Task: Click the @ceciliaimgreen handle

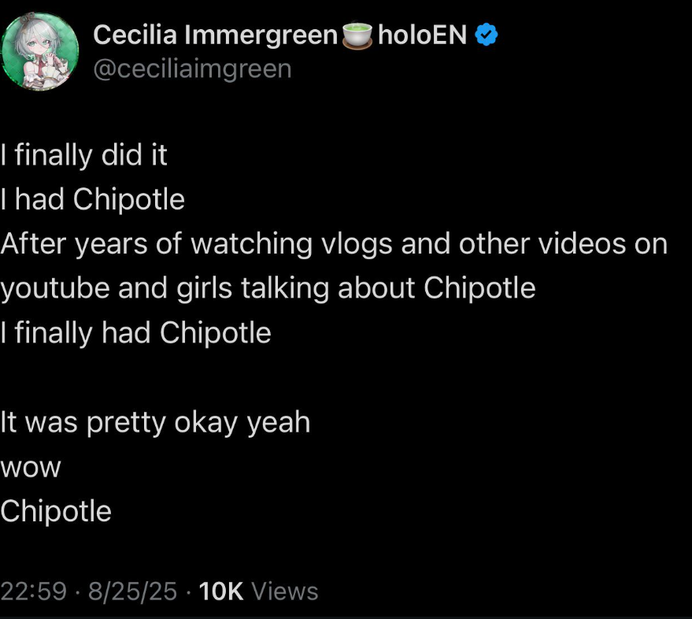Action: click(x=192, y=69)
